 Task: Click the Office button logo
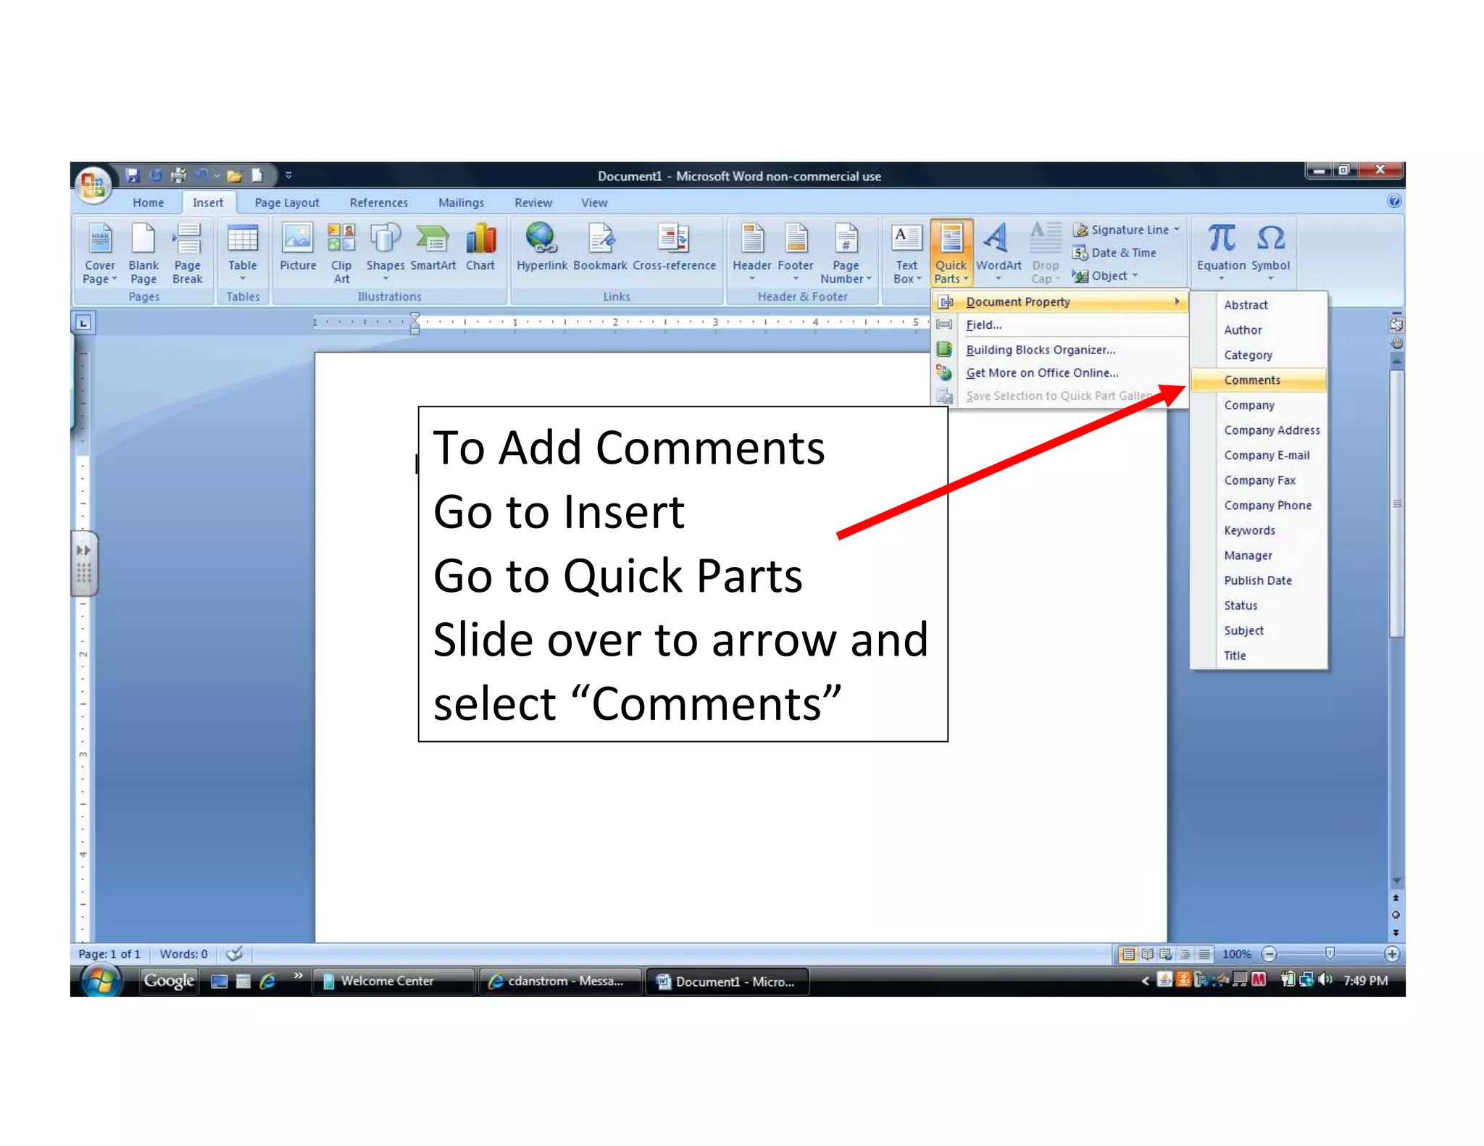[93, 185]
